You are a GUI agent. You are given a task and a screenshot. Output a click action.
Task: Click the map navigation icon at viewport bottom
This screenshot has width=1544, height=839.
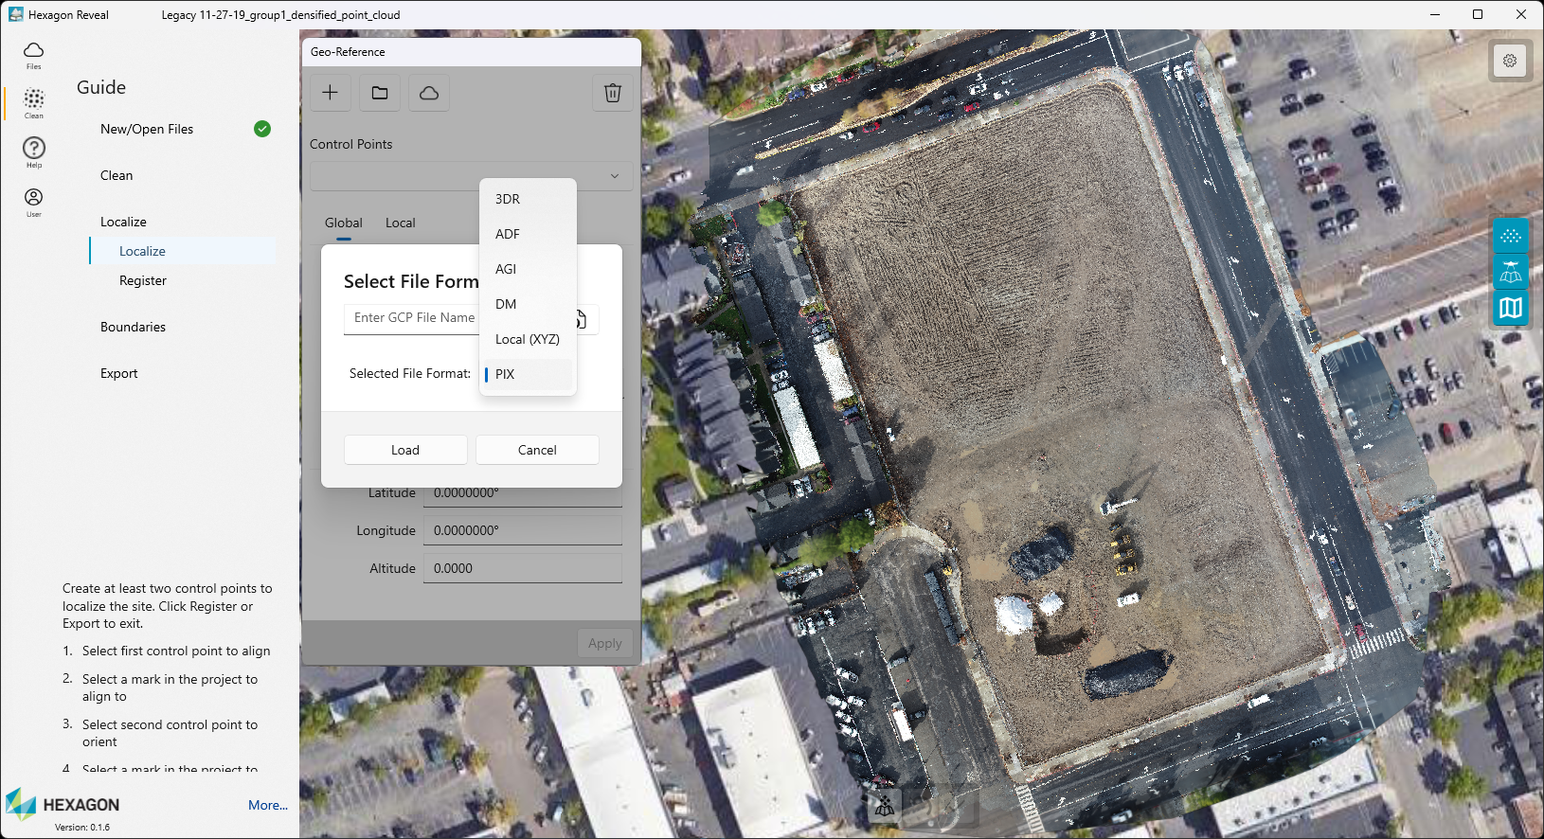(x=885, y=806)
